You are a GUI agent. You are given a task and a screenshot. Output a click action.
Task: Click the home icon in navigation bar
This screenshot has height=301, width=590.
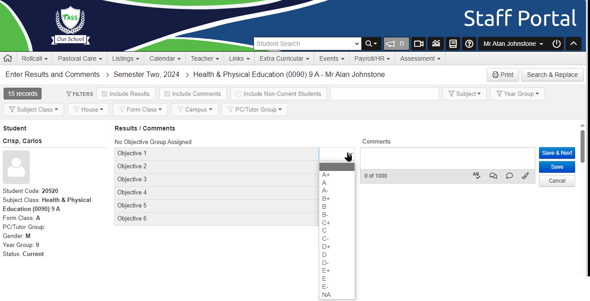[8, 58]
